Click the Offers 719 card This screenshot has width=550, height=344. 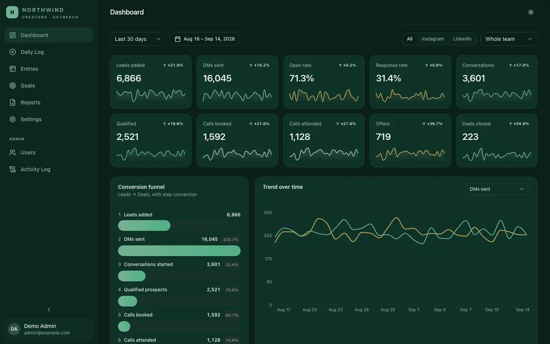(x=410, y=140)
